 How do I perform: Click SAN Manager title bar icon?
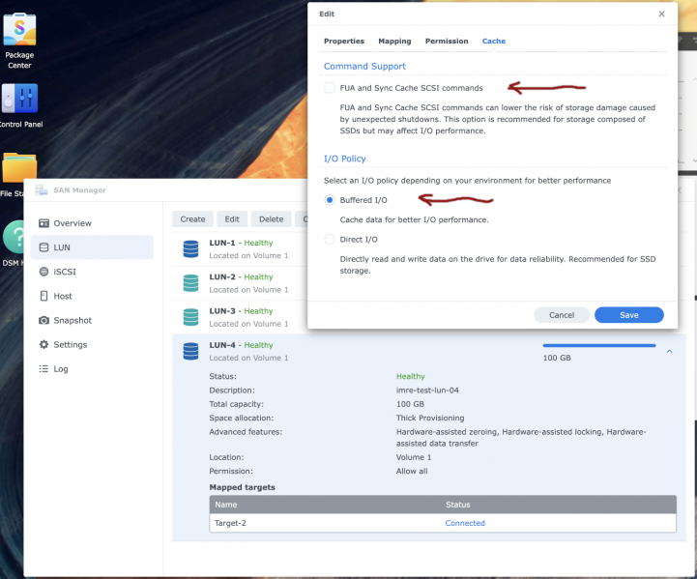click(42, 190)
